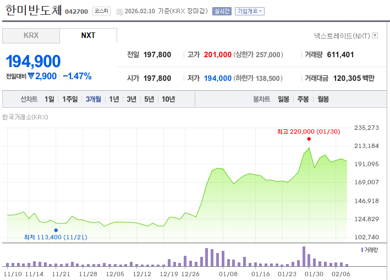390x280 pixels.
Task: Click the 실시간 button
Action: pos(222,11)
